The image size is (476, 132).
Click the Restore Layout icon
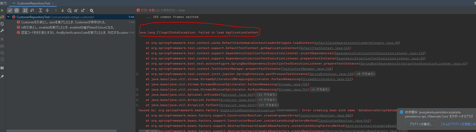click(x=2, y=68)
